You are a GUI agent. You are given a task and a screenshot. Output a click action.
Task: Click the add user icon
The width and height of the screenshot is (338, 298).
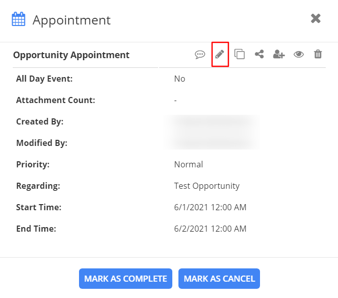pos(278,54)
